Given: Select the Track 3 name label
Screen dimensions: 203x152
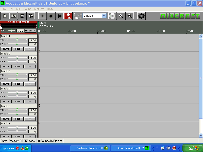Looking at the screenshot, I should pyautogui.click(x=19, y=71).
